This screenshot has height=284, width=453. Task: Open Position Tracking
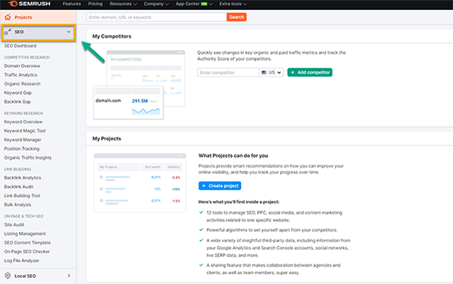pyautogui.click(x=22, y=148)
